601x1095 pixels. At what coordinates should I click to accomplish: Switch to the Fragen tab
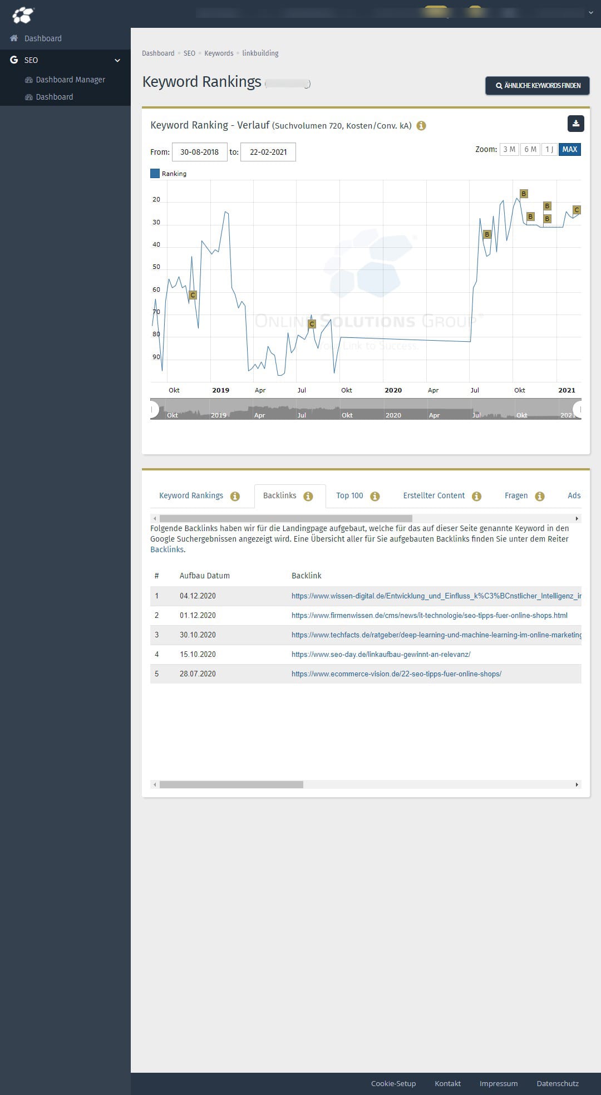click(x=516, y=496)
